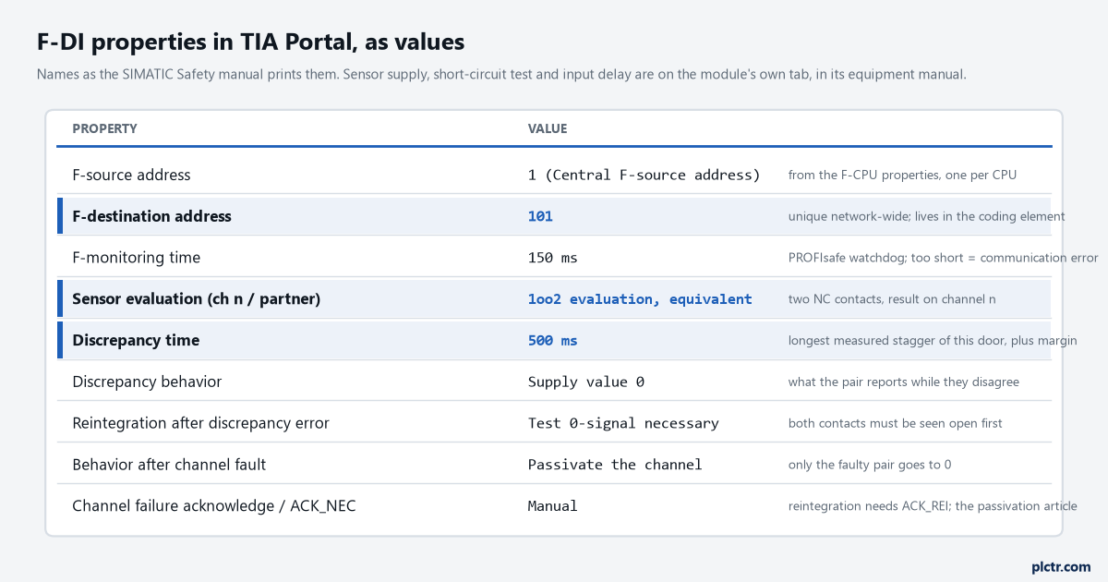The width and height of the screenshot is (1108, 582).
Task: Select Behavior after channel fault property
Action: click(x=169, y=465)
